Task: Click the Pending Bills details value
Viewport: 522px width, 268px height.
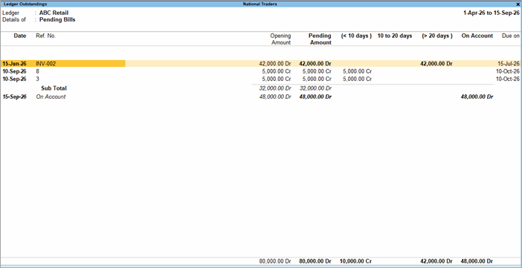Action: point(57,19)
